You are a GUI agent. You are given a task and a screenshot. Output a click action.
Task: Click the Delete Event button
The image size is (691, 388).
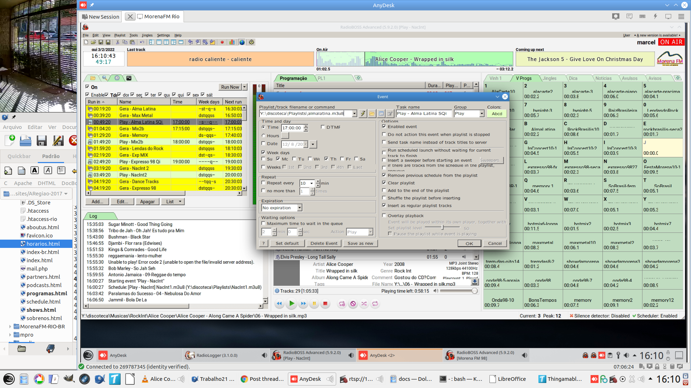pos(324,243)
